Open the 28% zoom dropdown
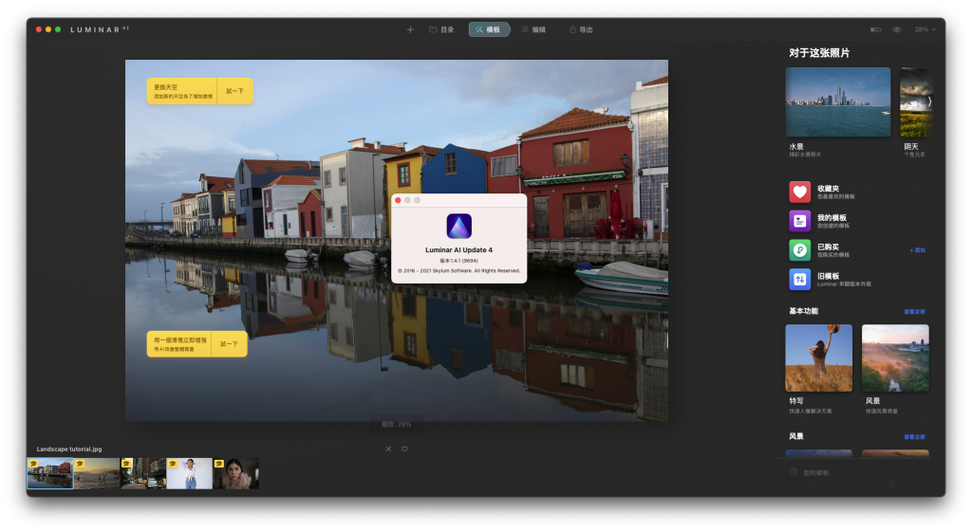The height and width of the screenshot is (532, 972). pyautogui.click(x=925, y=29)
